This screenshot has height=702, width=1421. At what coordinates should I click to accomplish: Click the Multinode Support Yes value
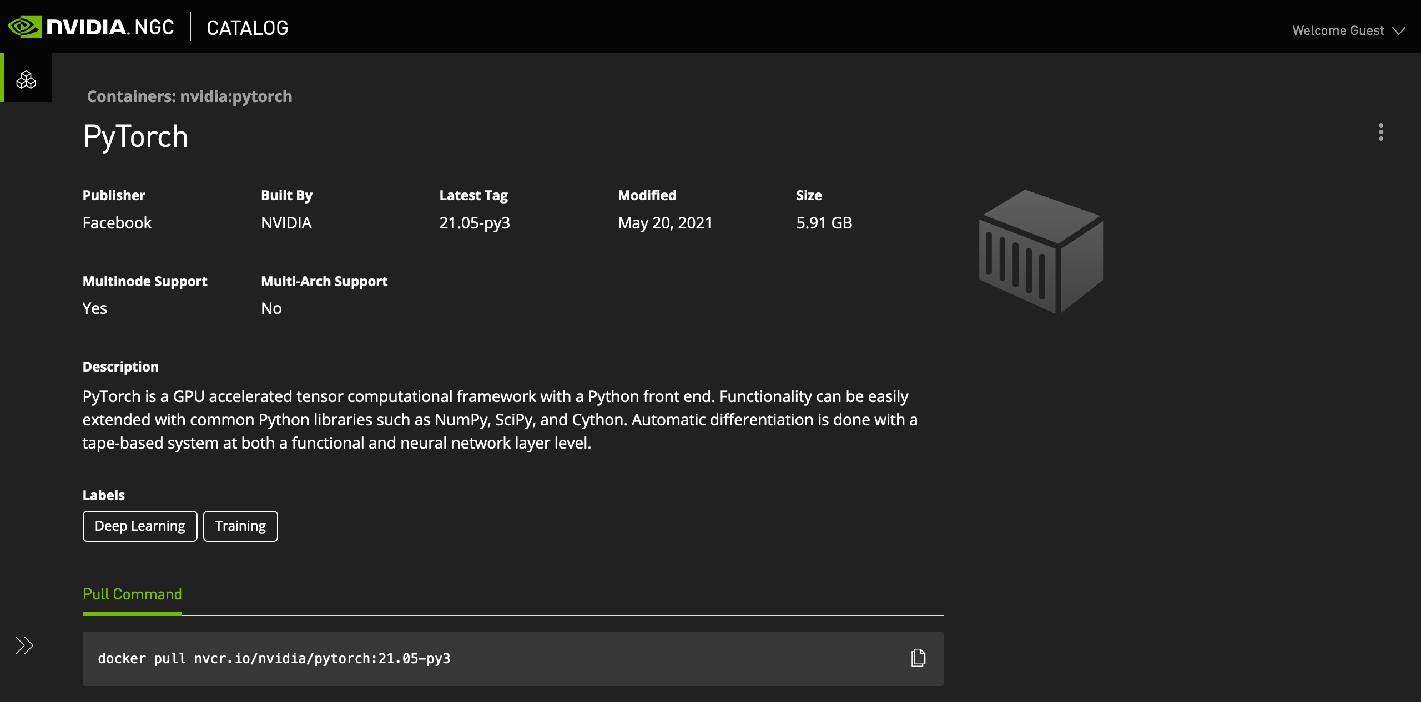[95, 308]
